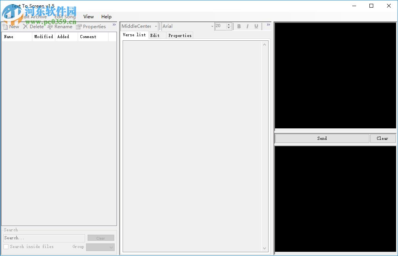Open the MiddleCenter alignment dropdown
Screen dimensions: 398x256
point(156,26)
